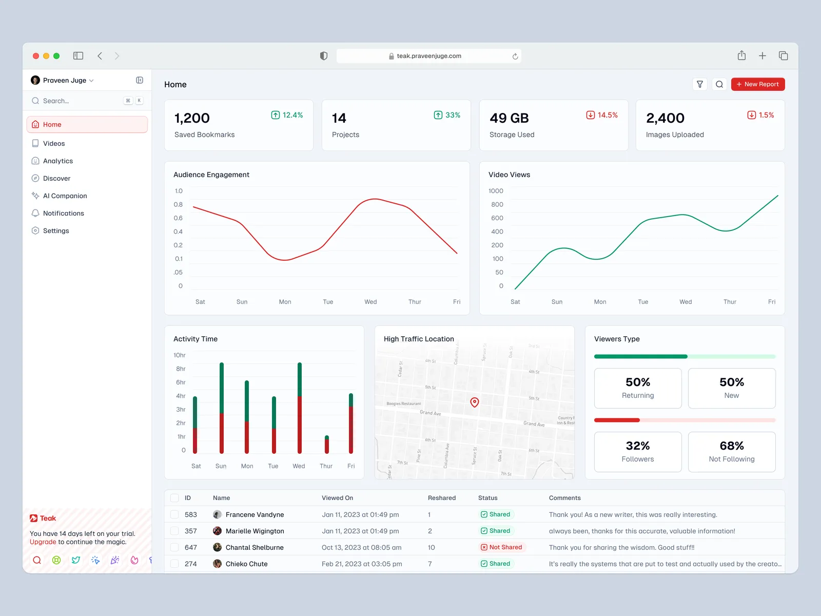The image size is (821, 616).
Task: Click the browser share icon
Action: point(741,56)
